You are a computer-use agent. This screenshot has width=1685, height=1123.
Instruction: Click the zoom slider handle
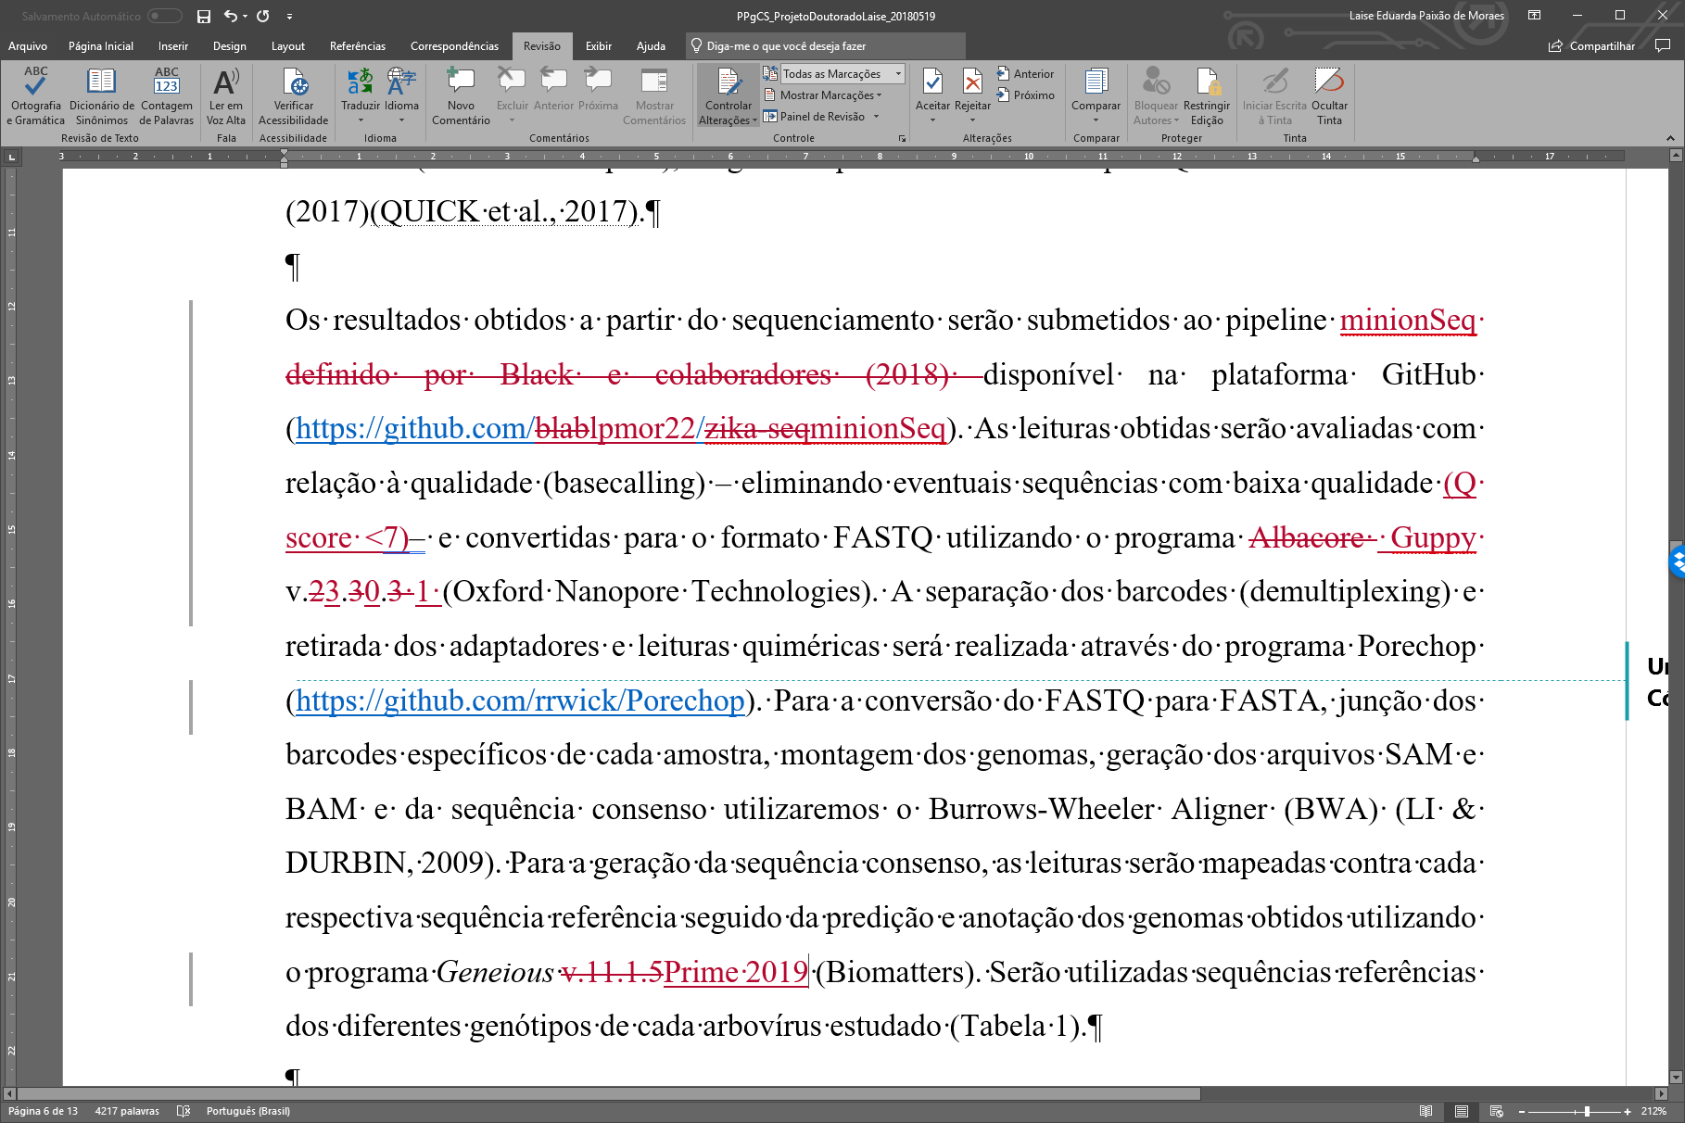click(1587, 1111)
